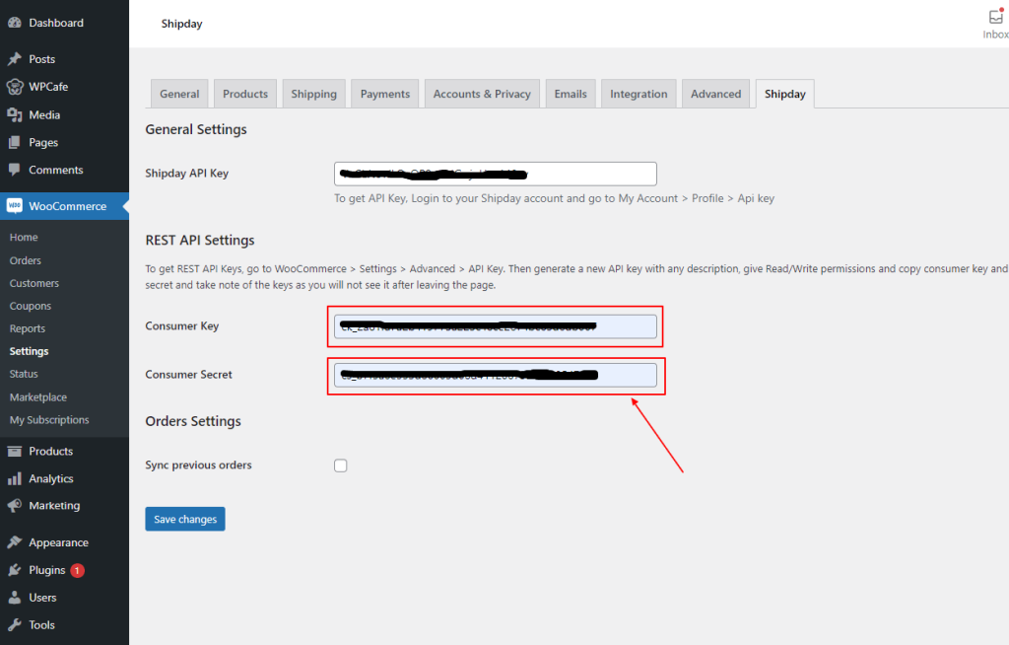Screen dimensions: 1009x645
Task: Select the Shipday settings tab
Action: tap(785, 94)
